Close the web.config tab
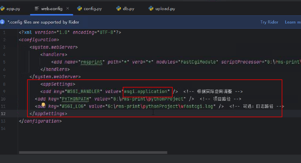This screenshot has width=301, height=163. click(x=68, y=8)
